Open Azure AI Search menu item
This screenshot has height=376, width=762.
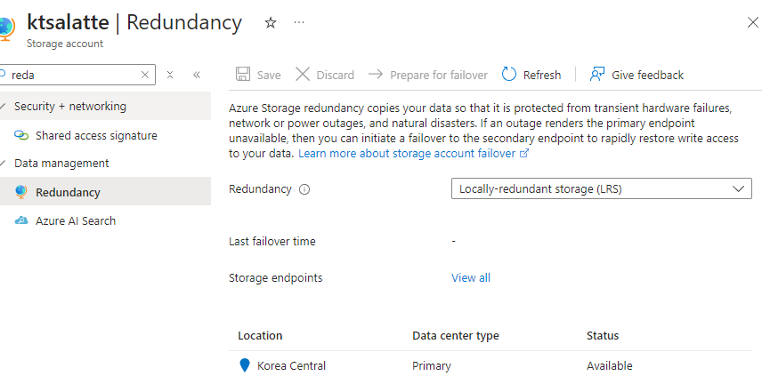pyautogui.click(x=105, y=220)
